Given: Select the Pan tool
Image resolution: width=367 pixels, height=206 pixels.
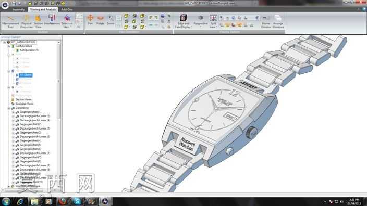Looking at the screenshot, I should [90, 20].
